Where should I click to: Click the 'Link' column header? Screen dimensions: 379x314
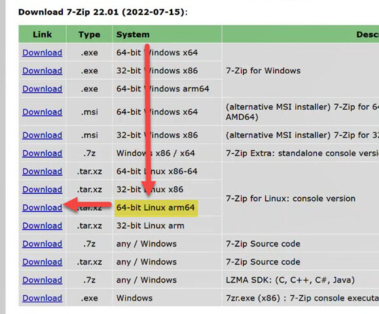43,34
